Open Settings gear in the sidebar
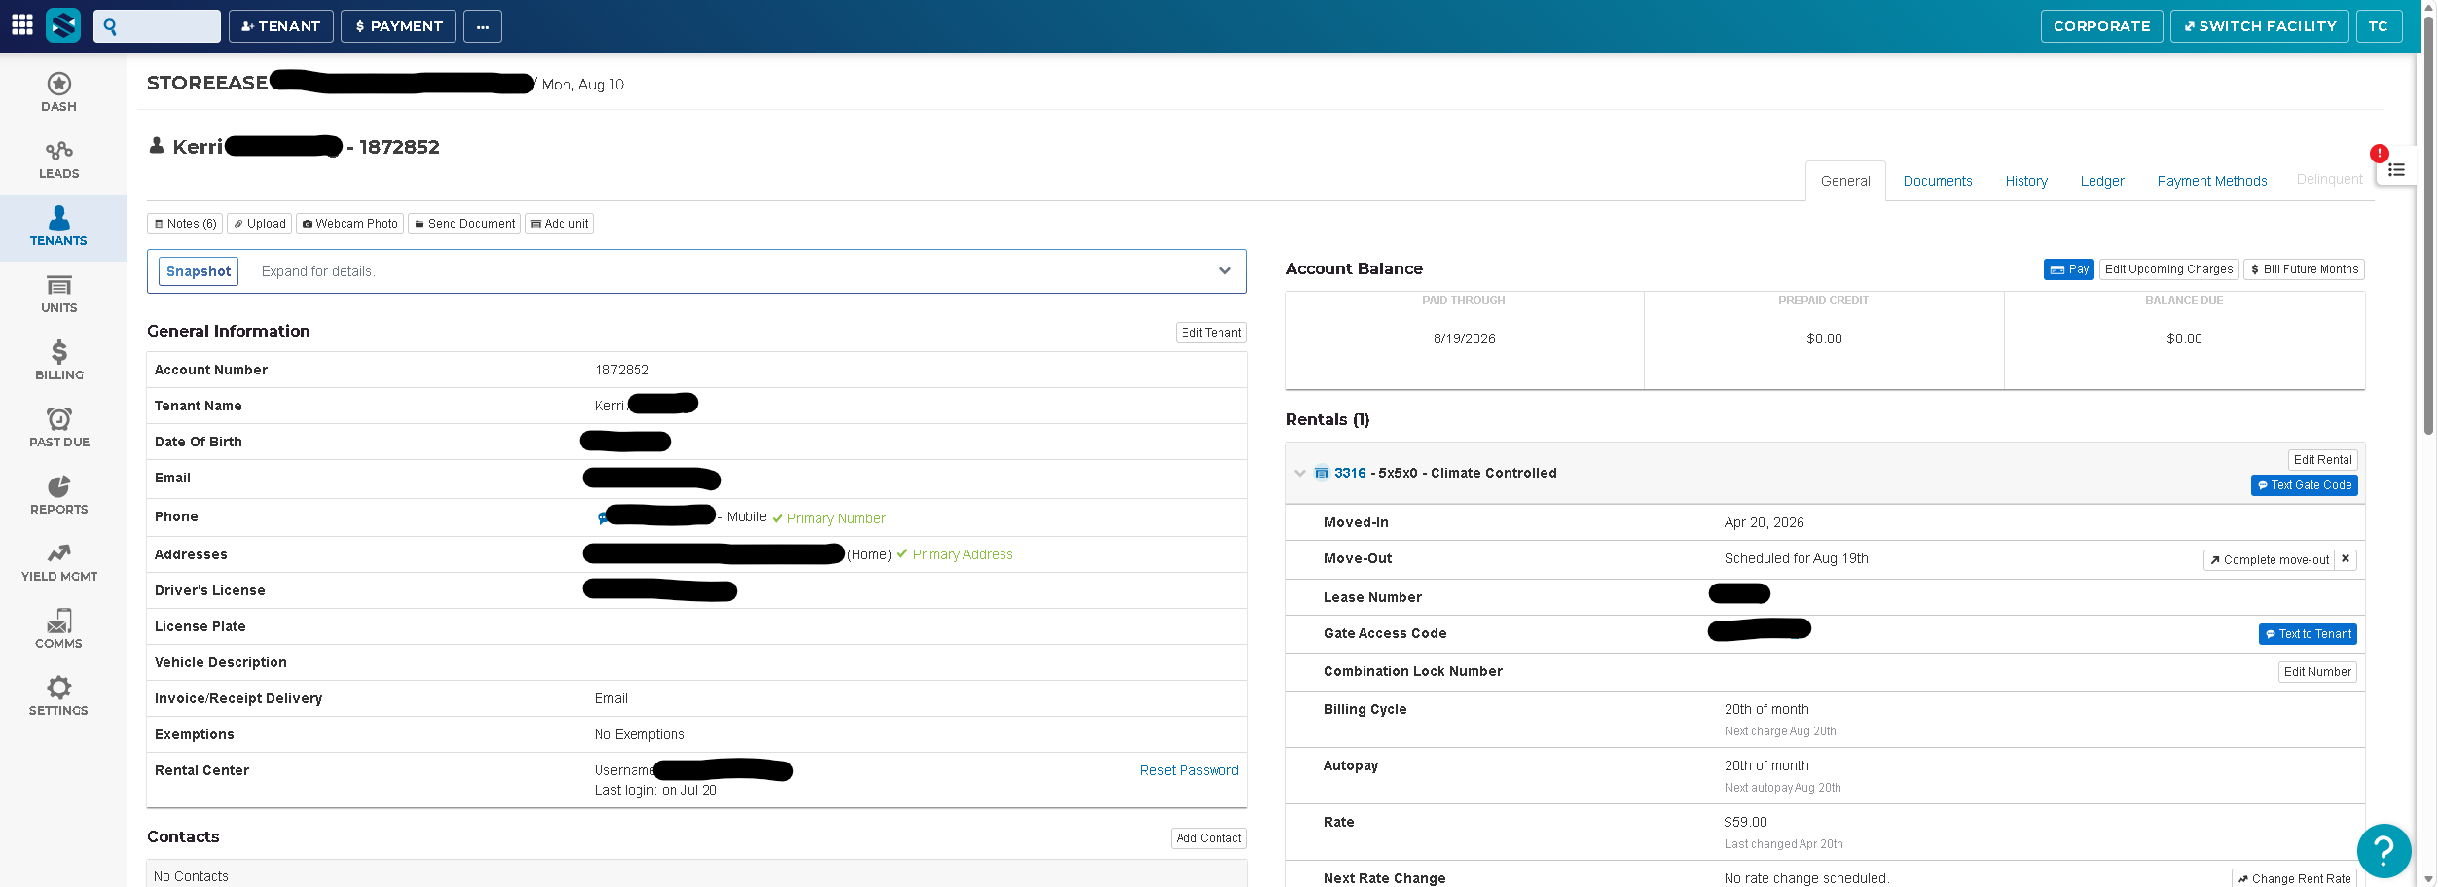 coord(58,696)
